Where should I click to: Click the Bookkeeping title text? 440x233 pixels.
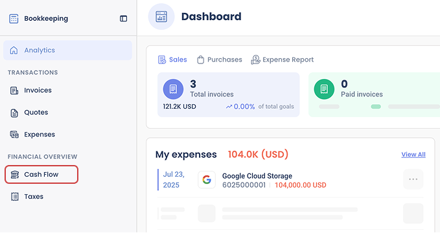[x=46, y=19]
